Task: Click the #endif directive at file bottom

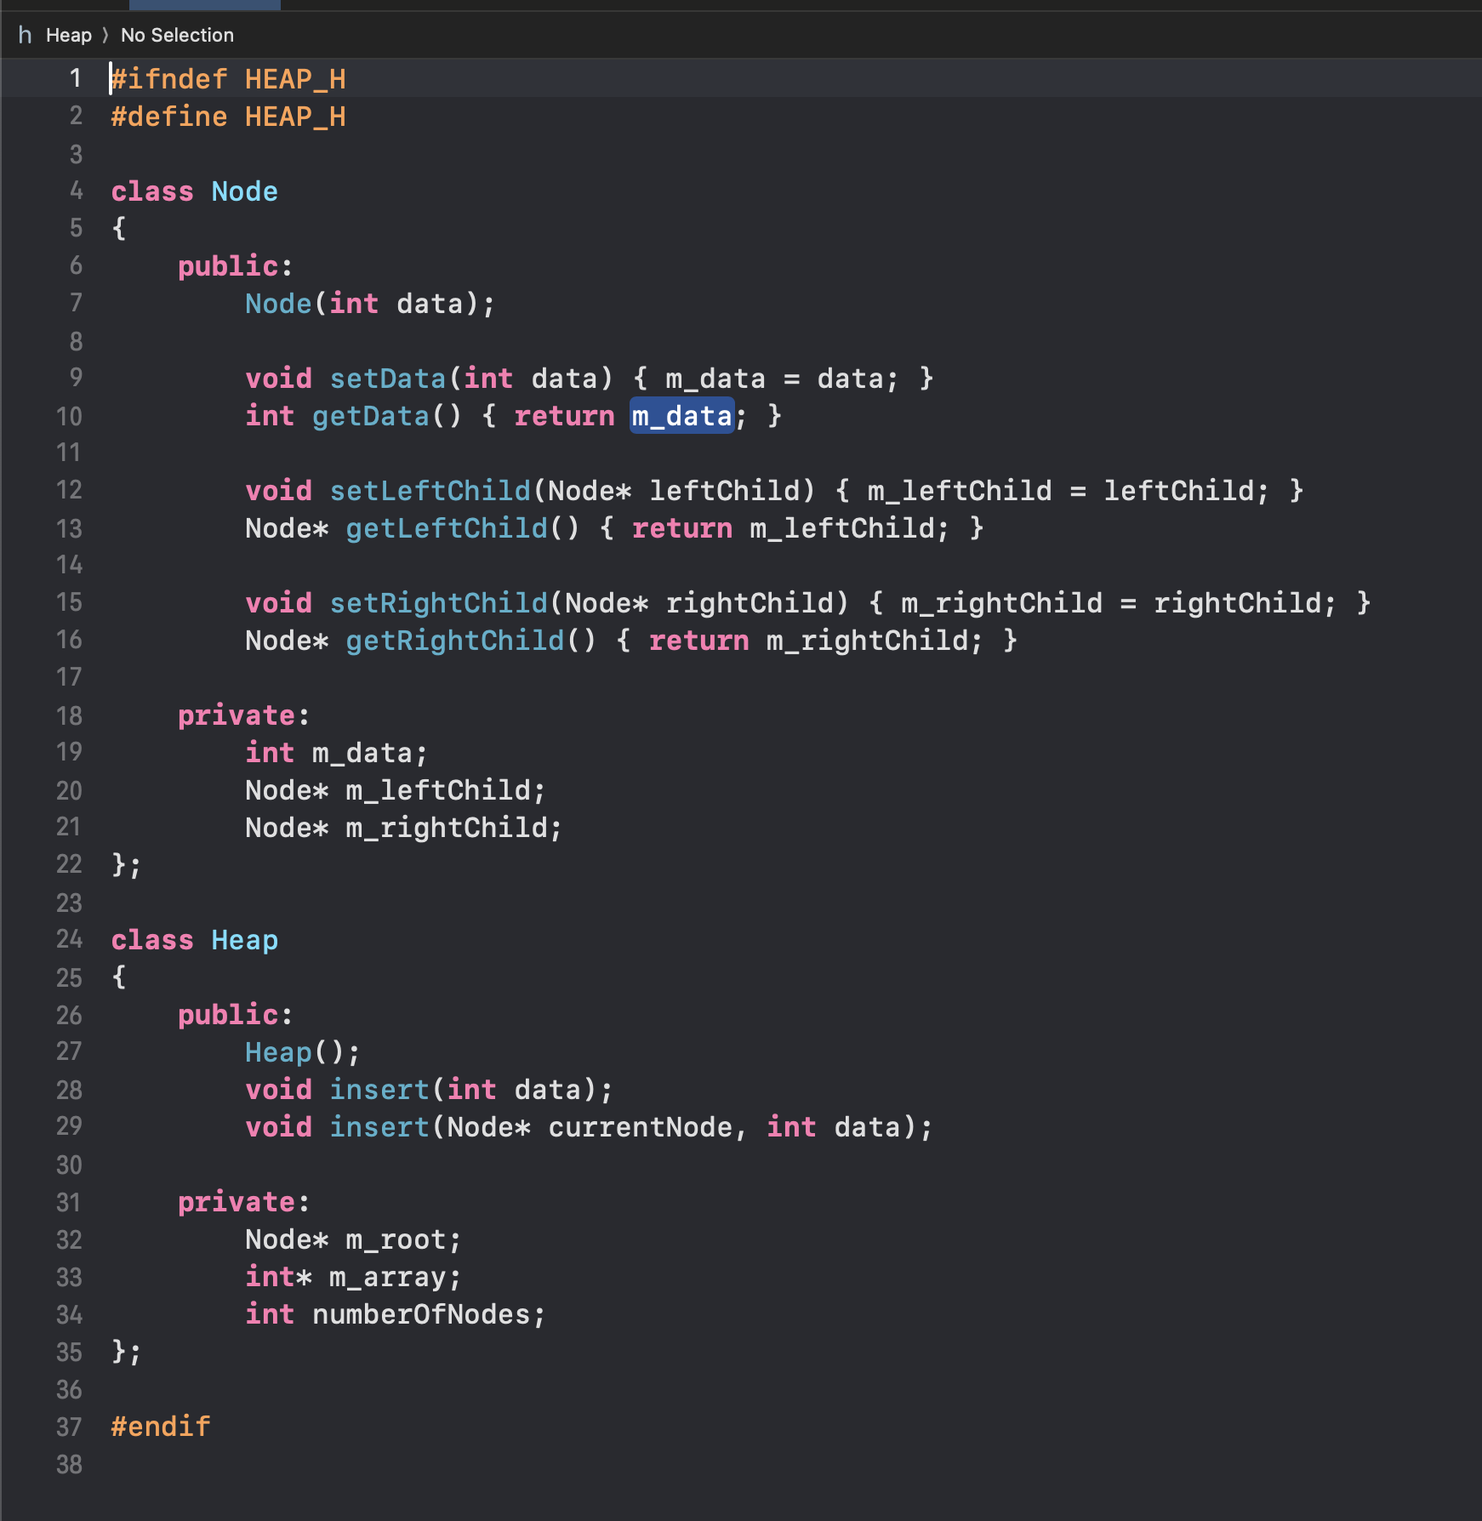Action: [160, 1427]
